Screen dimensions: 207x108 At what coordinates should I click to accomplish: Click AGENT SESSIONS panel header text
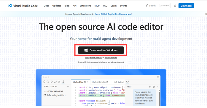click(x=50, y=87)
